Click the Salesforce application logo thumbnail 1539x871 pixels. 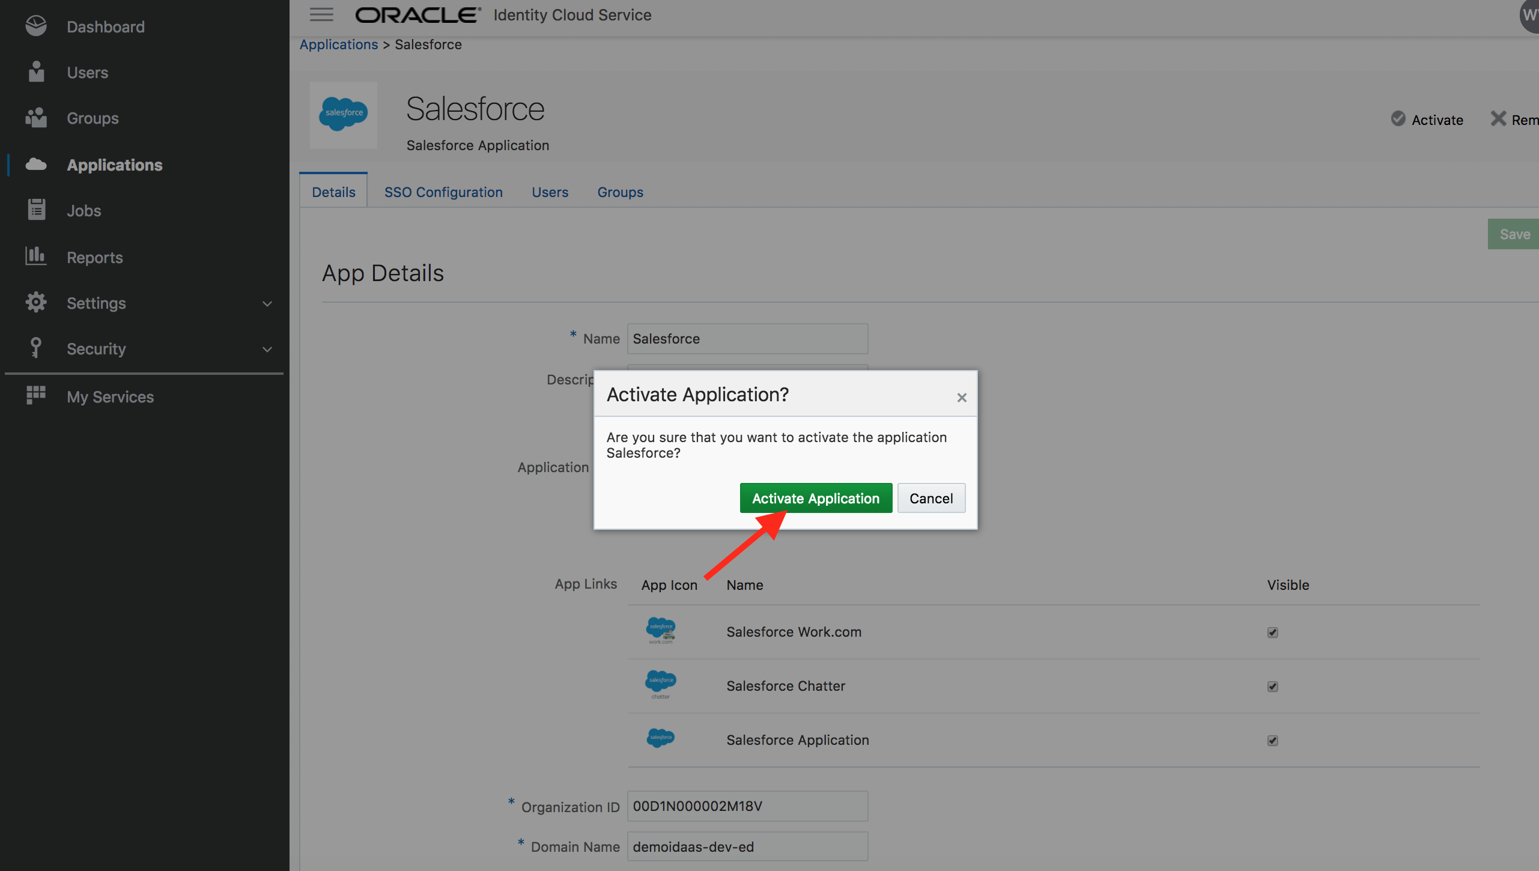point(343,115)
